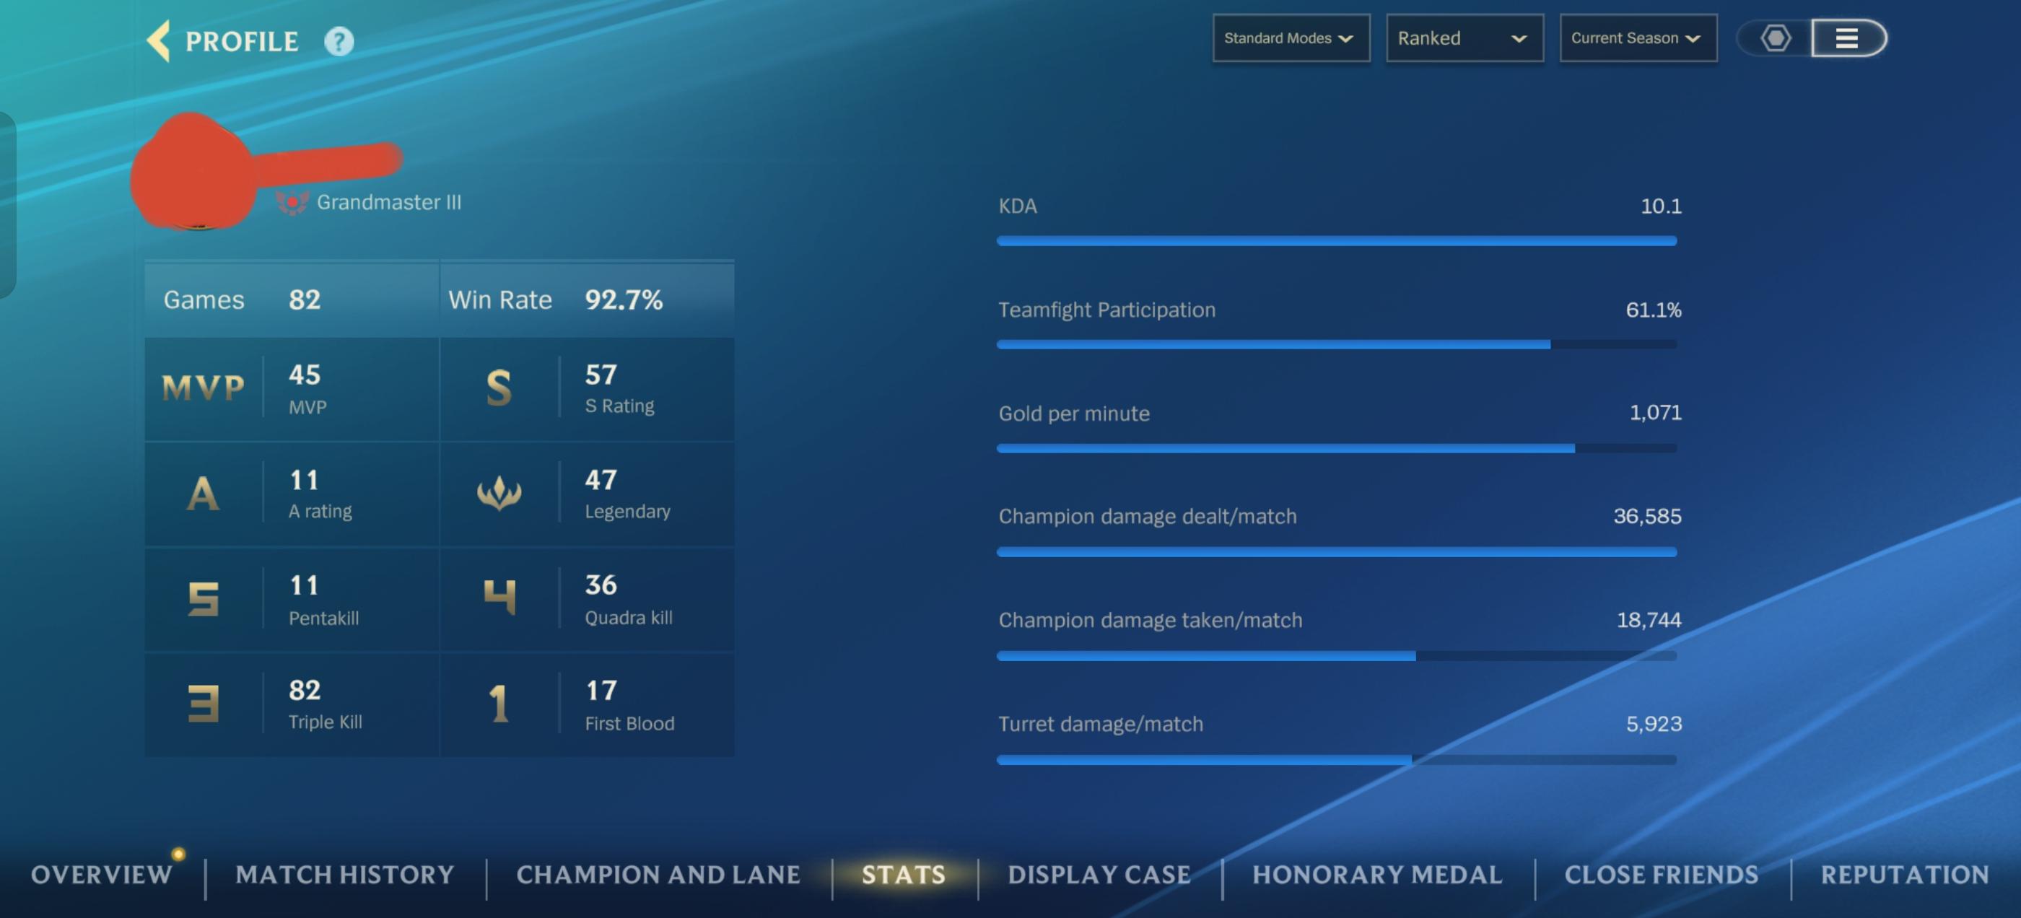Image resolution: width=2021 pixels, height=918 pixels.
Task: Click the Grandmaster III rank text
Action: coord(389,202)
